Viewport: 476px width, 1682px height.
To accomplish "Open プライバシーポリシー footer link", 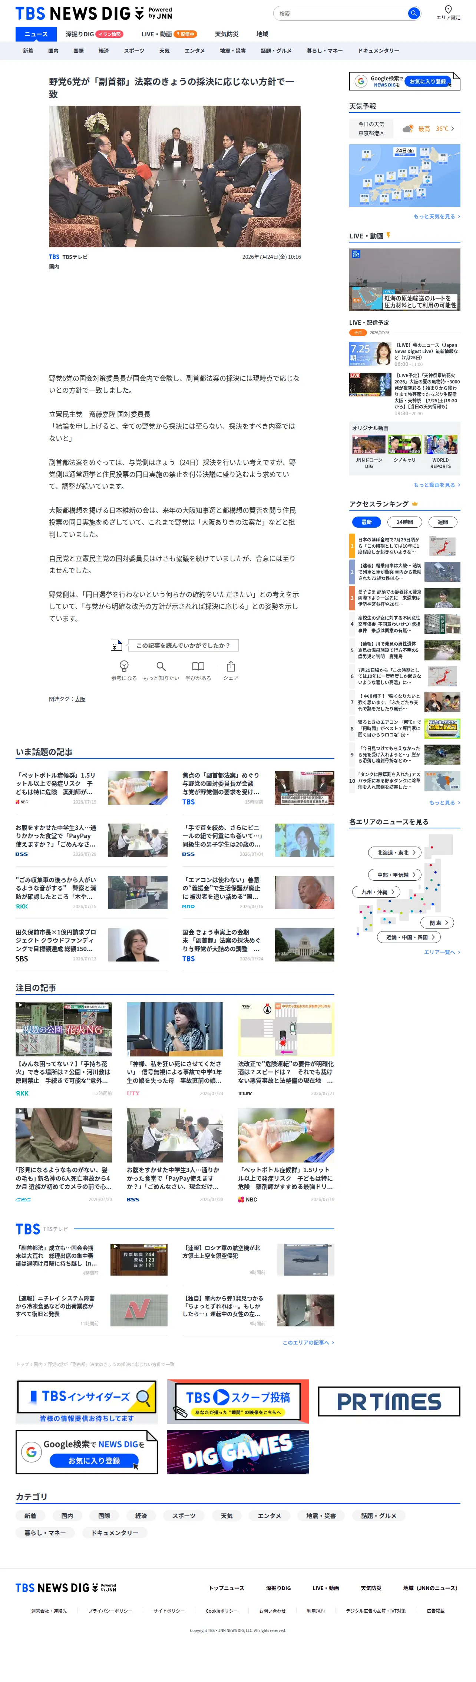I will click(x=110, y=1611).
